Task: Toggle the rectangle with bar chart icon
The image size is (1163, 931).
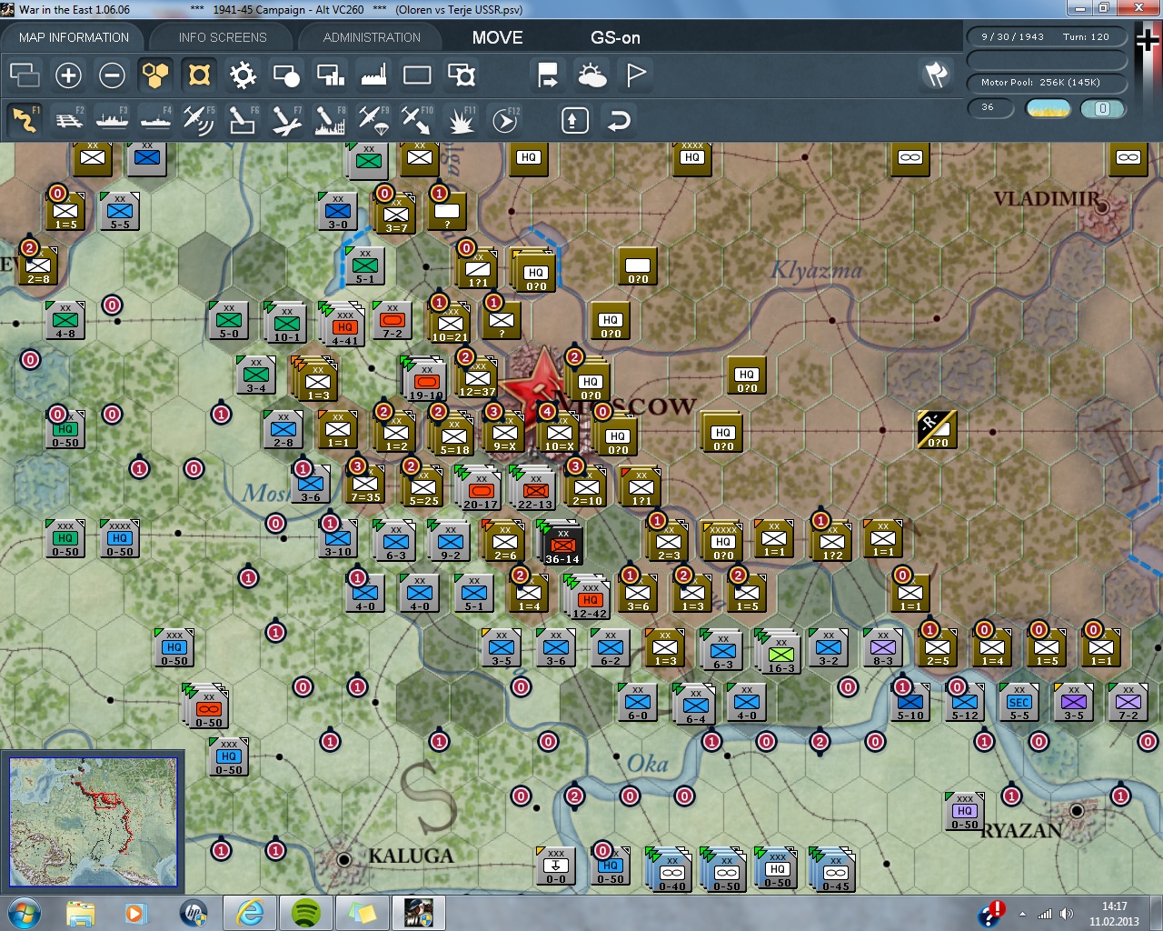Action: (330, 75)
